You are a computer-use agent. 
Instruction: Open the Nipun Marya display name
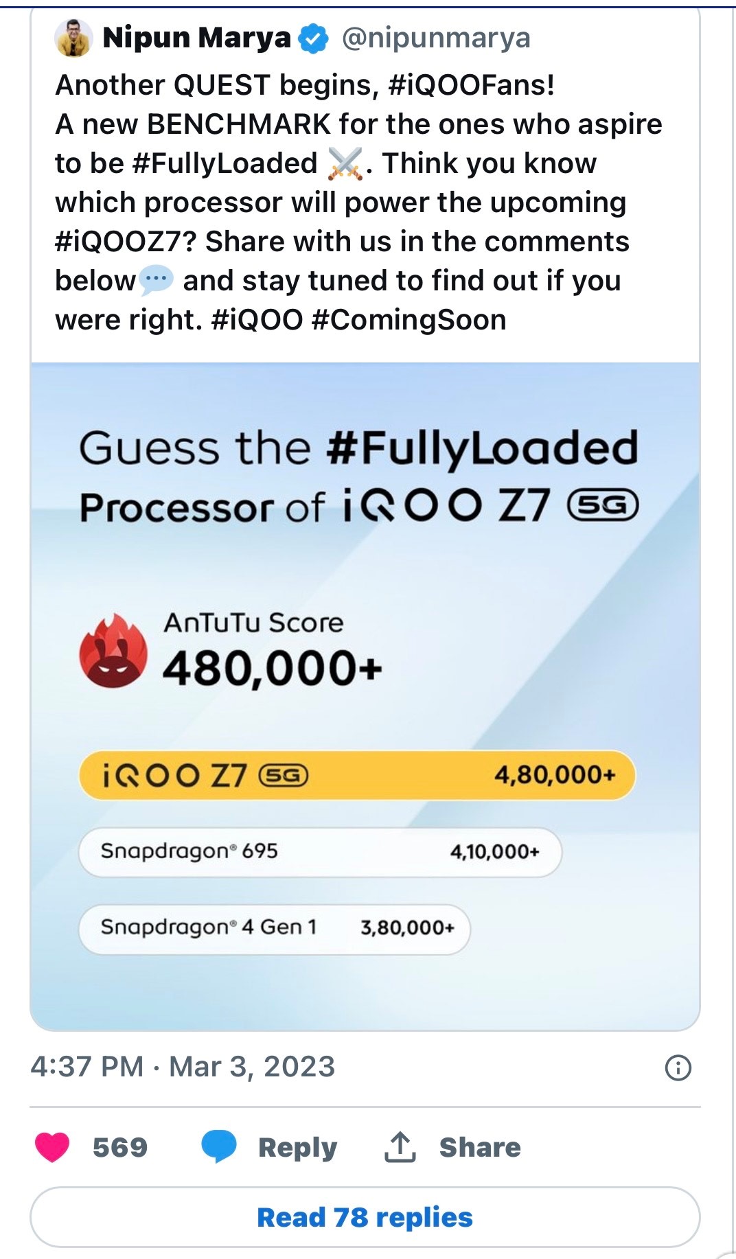[197, 38]
